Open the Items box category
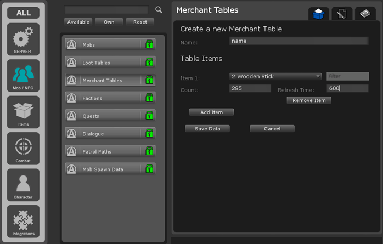The image size is (383, 244). [x=23, y=112]
